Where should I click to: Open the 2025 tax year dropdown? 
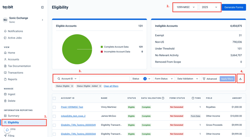coord(209,7)
